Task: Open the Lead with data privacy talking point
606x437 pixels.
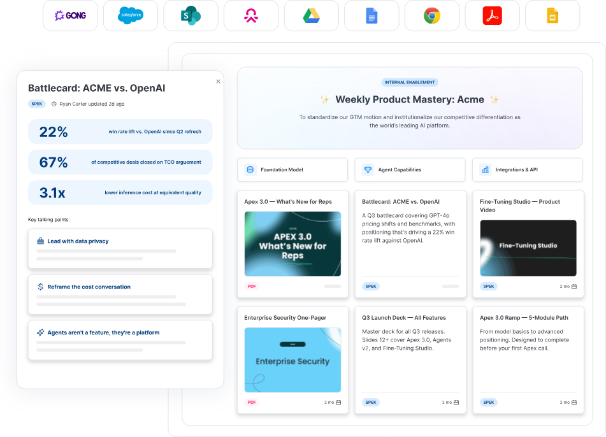Action: 120,248
